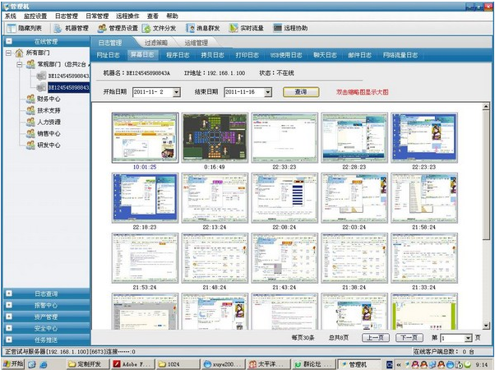Click the game screenshot thumbnail at 0:16:49
Viewport: 495px width, 370px height.
click(x=213, y=136)
